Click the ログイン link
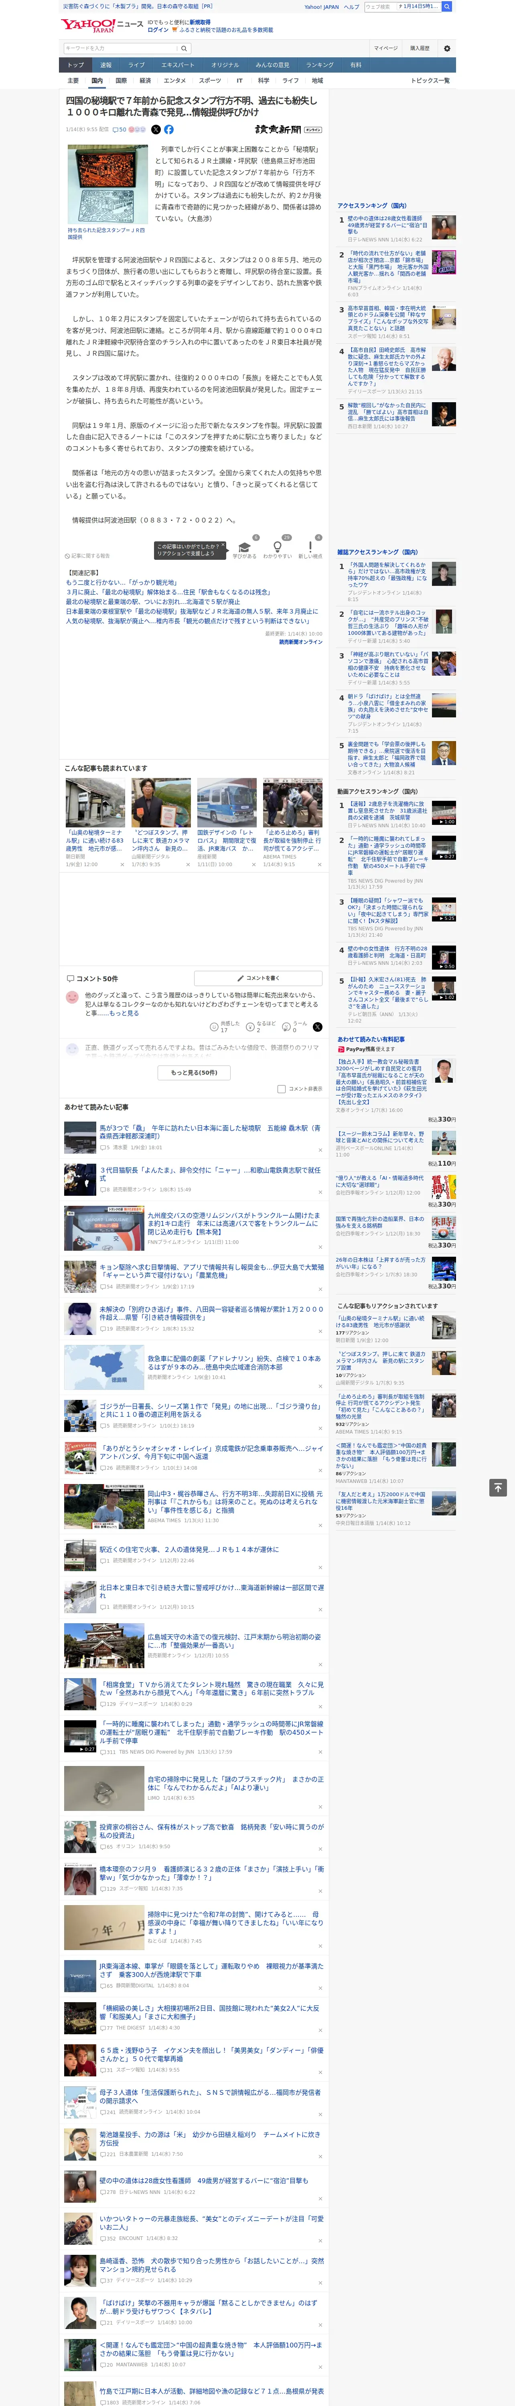The height and width of the screenshot is (2406, 515). 158,30
